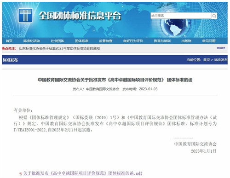
Task: Click the 全国团体标准信息平台 site title
Action: 80,16
